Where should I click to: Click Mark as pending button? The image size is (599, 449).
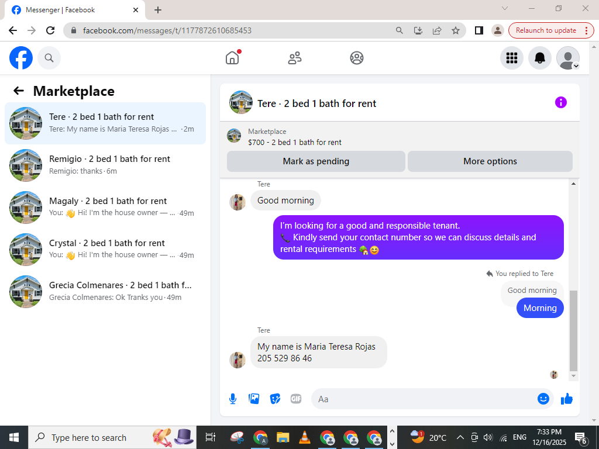[316, 161]
